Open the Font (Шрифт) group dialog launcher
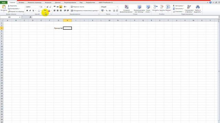 coord(51,14)
